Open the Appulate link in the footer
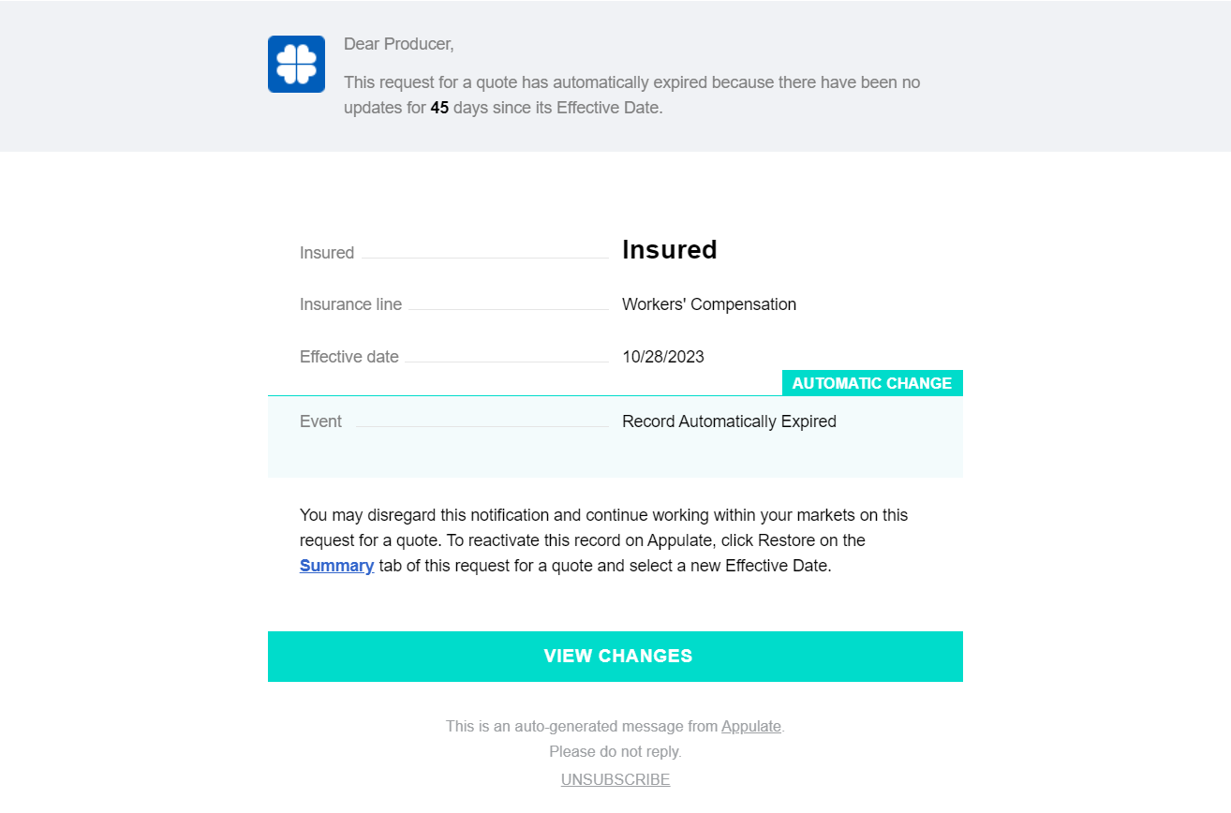1231x813 pixels. click(750, 726)
